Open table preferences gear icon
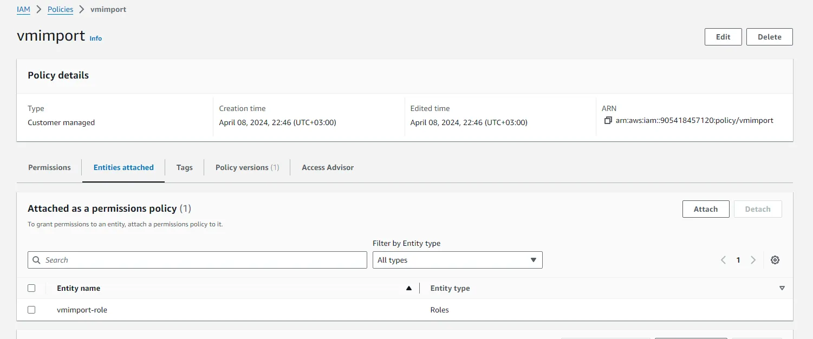The width and height of the screenshot is (813, 339). (x=775, y=260)
